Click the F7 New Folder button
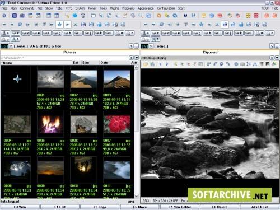This screenshot has height=210, width=280. click(x=180, y=207)
